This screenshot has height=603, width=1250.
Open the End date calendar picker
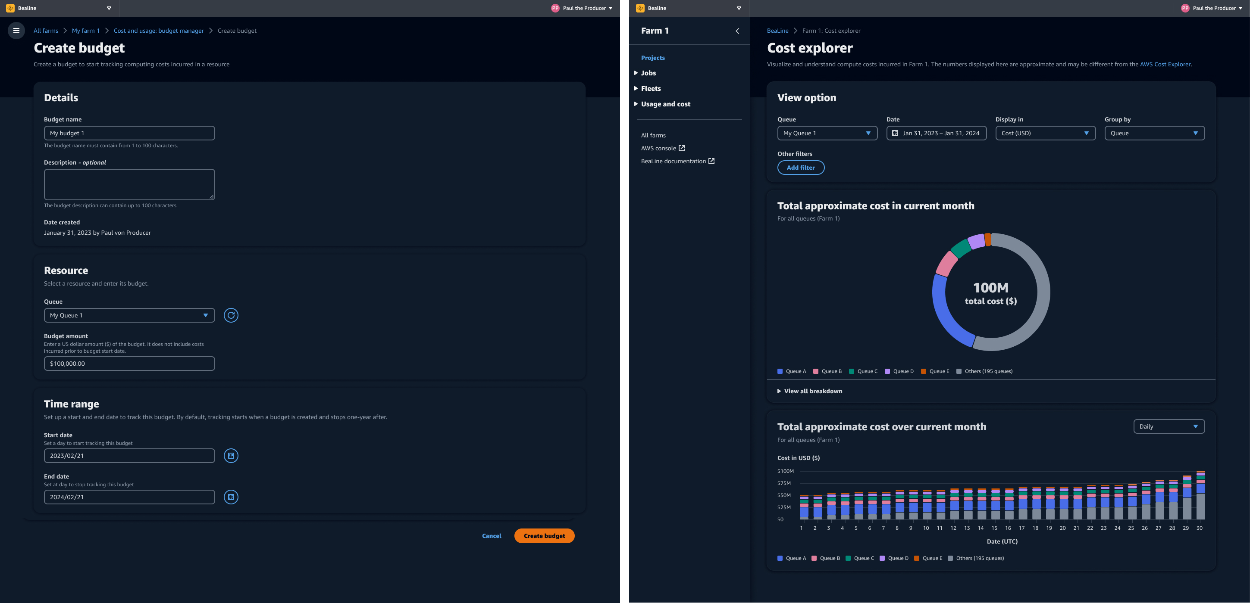point(231,497)
